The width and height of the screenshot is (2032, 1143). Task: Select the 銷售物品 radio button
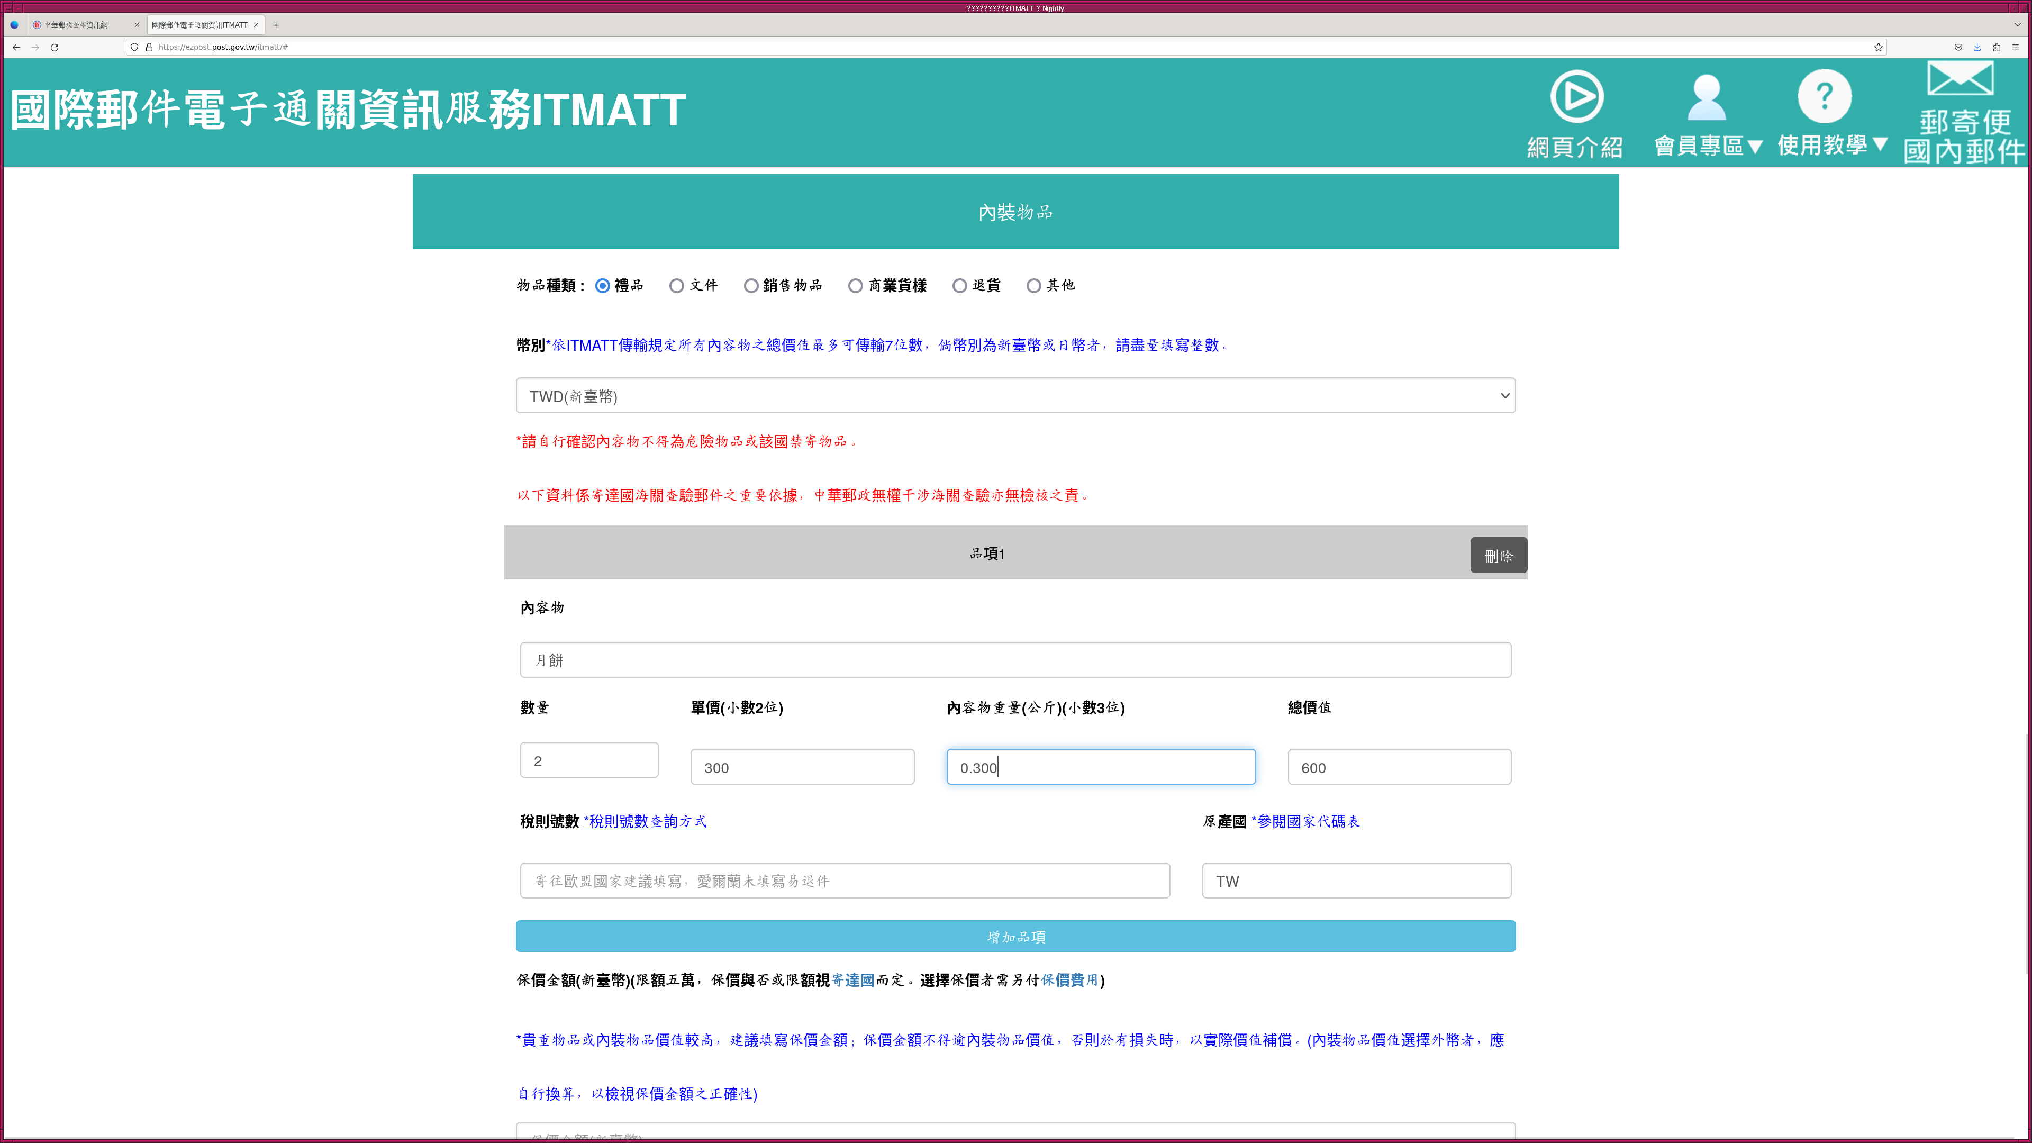click(751, 286)
